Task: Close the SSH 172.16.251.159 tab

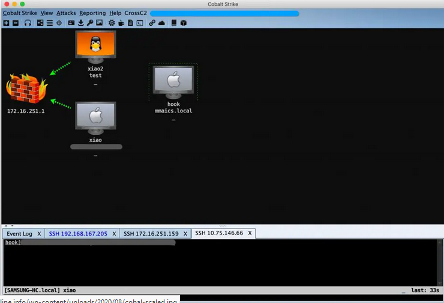Action: click(x=185, y=233)
